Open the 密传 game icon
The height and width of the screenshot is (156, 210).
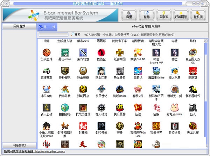pyautogui.click(x=120, y=126)
